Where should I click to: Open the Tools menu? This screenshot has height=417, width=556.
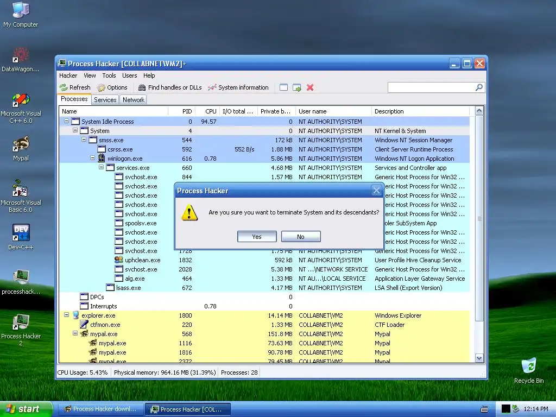click(x=109, y=75)
